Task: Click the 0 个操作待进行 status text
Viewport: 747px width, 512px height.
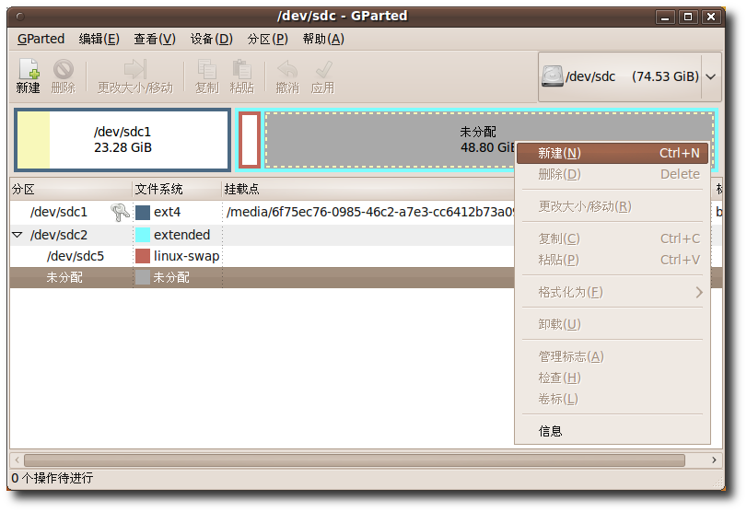Action: [53, 478]
